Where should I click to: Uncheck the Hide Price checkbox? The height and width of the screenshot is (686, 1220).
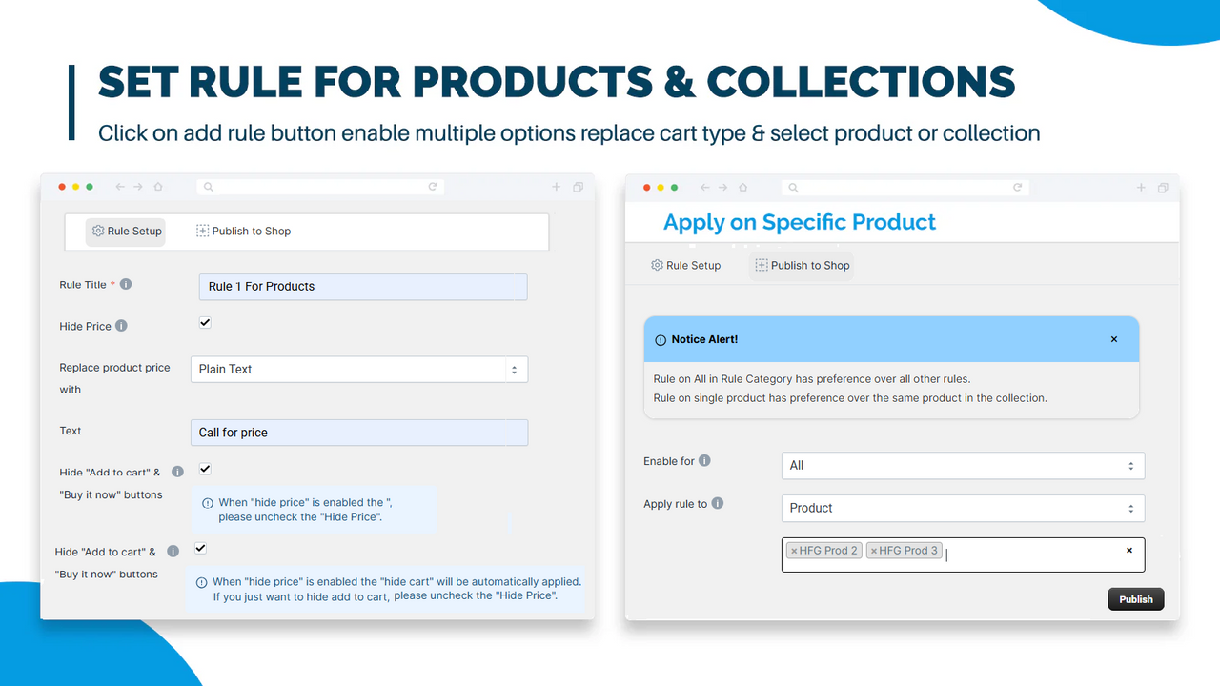pyautogui.click(x=204, y=322)
